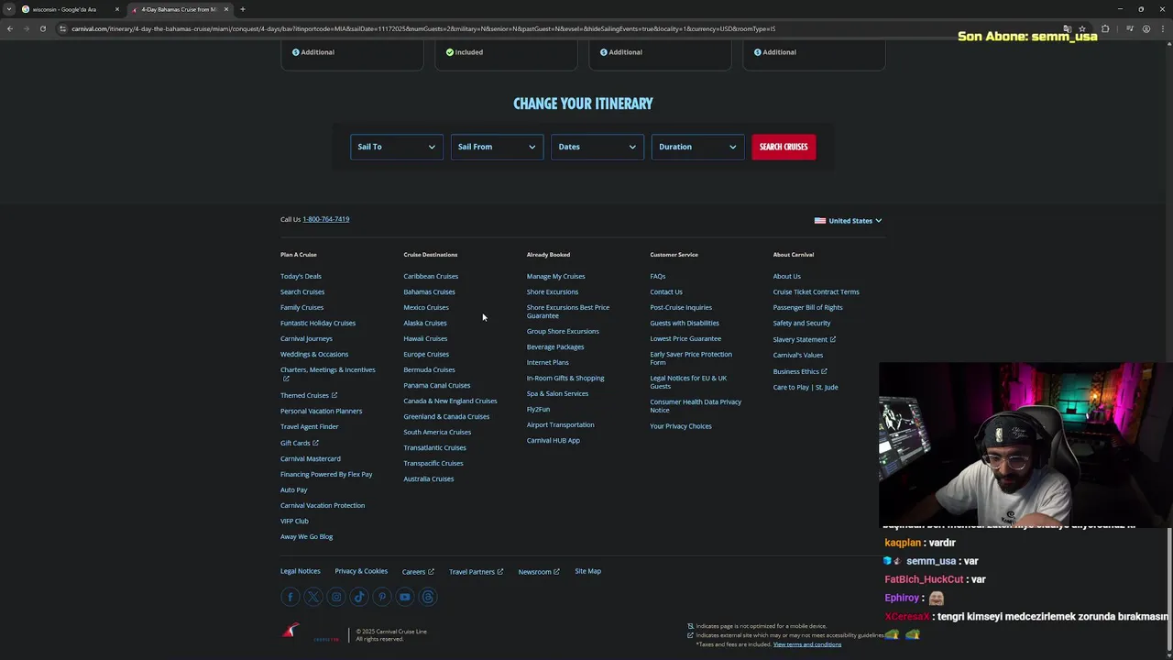Open Legal Notices footer link

[301, 571]
